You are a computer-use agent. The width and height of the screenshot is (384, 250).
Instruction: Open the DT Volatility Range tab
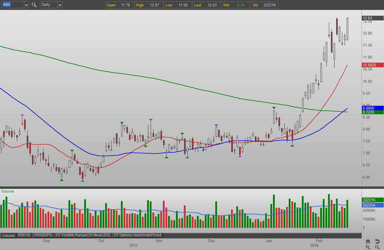click(83, 235)
